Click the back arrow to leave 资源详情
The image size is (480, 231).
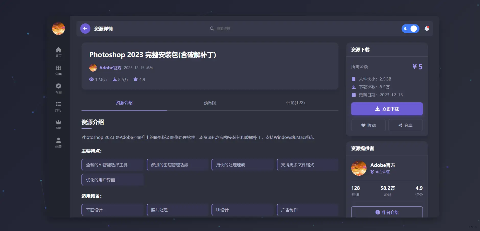point(85,28)
